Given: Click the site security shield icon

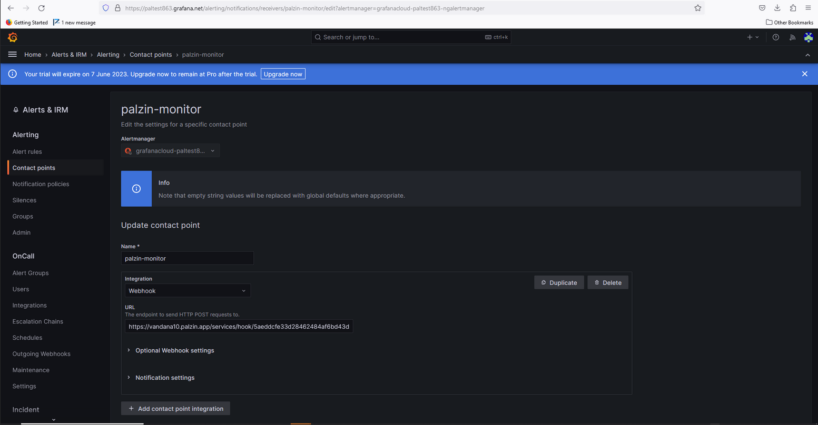Looking at the screenshot, I should [106, 8].
